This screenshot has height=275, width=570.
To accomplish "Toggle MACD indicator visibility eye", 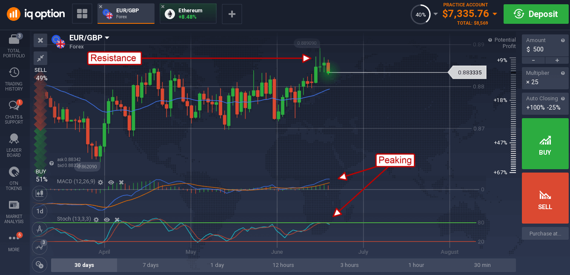I will 111,182.
